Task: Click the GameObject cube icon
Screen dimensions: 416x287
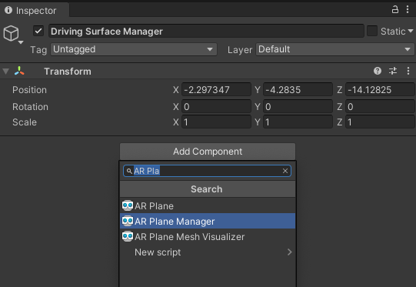Action: coord(11,33)
